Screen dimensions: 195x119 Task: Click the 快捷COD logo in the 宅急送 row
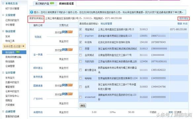67,32
